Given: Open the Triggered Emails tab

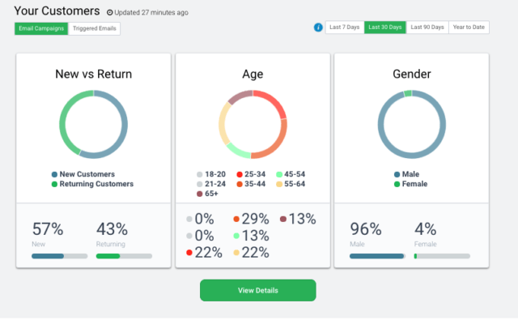Looking at the screenshot, I should (x=94, y=29).
